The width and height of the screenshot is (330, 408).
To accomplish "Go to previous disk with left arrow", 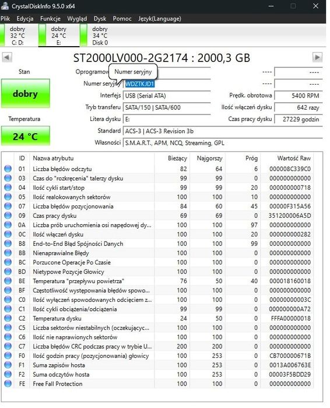I will 7,57.
